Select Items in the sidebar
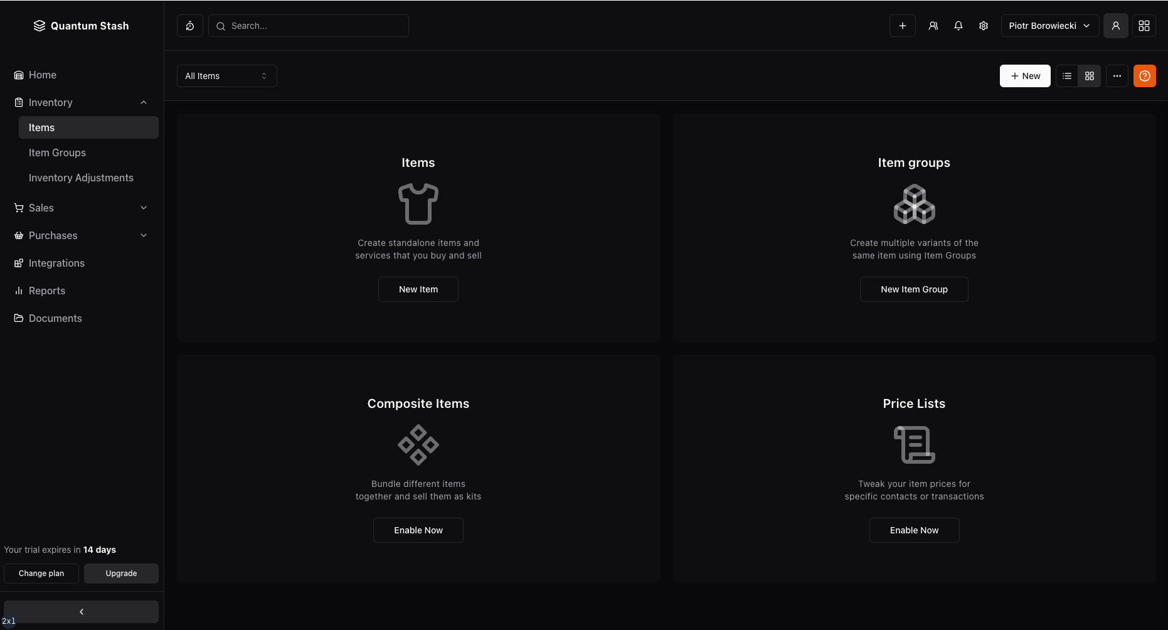Screen dimensions: 1168x630 [88, 127]
